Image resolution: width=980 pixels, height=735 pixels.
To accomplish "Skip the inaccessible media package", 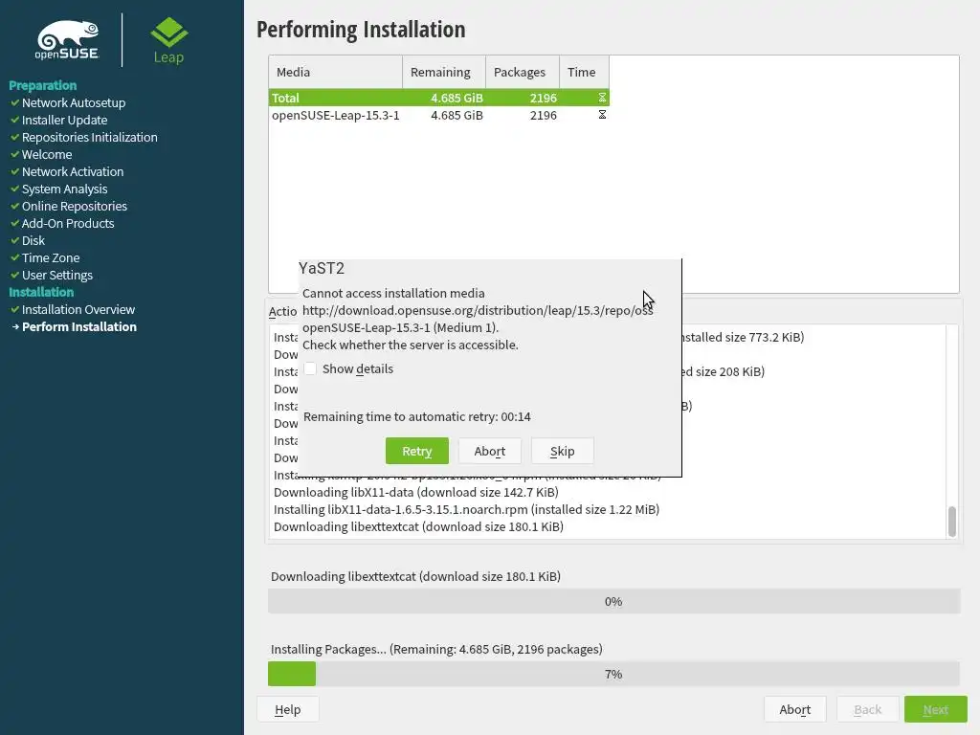I will [562, 451].
